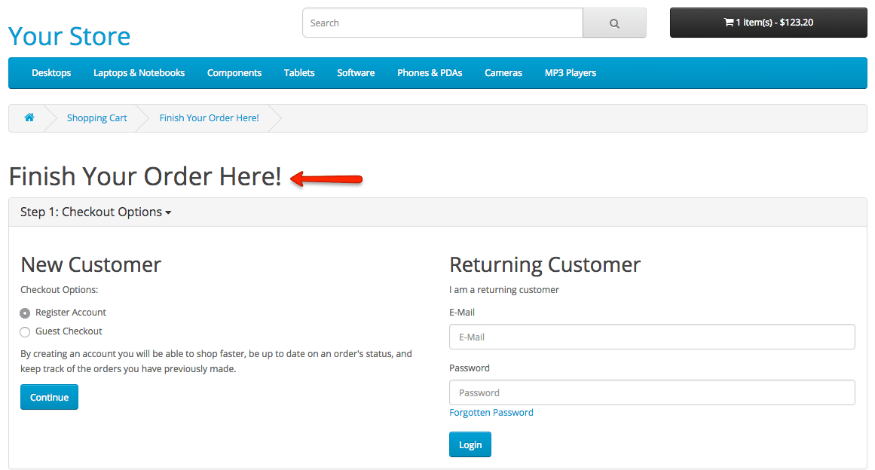Open the Cameras category

pyautogui.click(x=503, y=73)
